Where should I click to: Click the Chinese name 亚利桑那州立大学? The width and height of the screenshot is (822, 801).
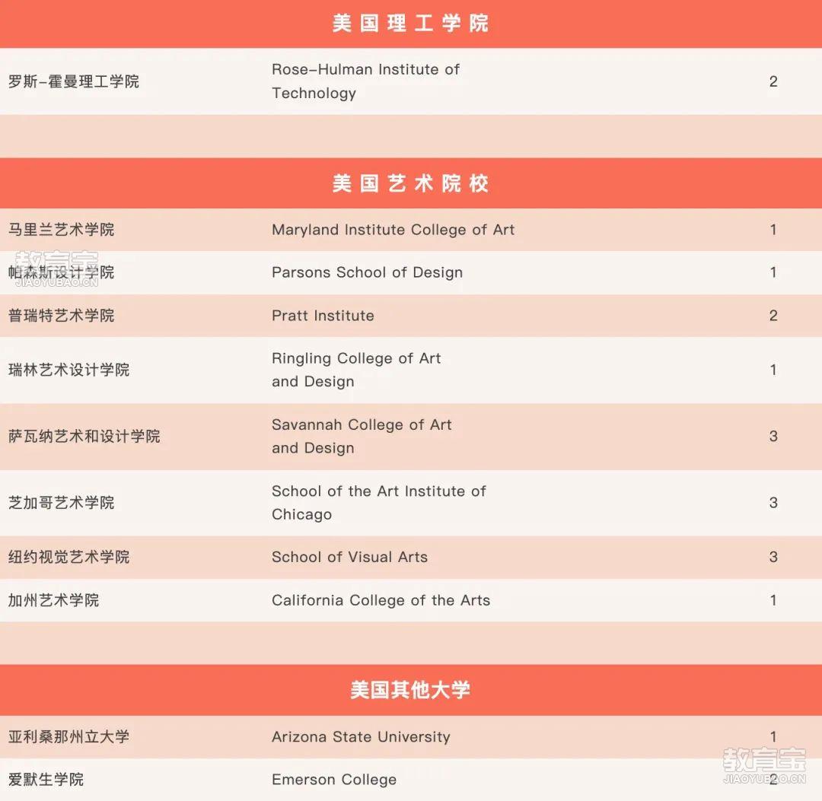68,737
